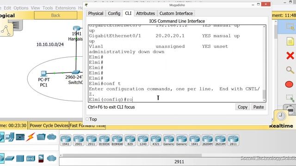Select the Hubs subcategory icon
This screenshot has width=296, height=166.
[20, 158]
